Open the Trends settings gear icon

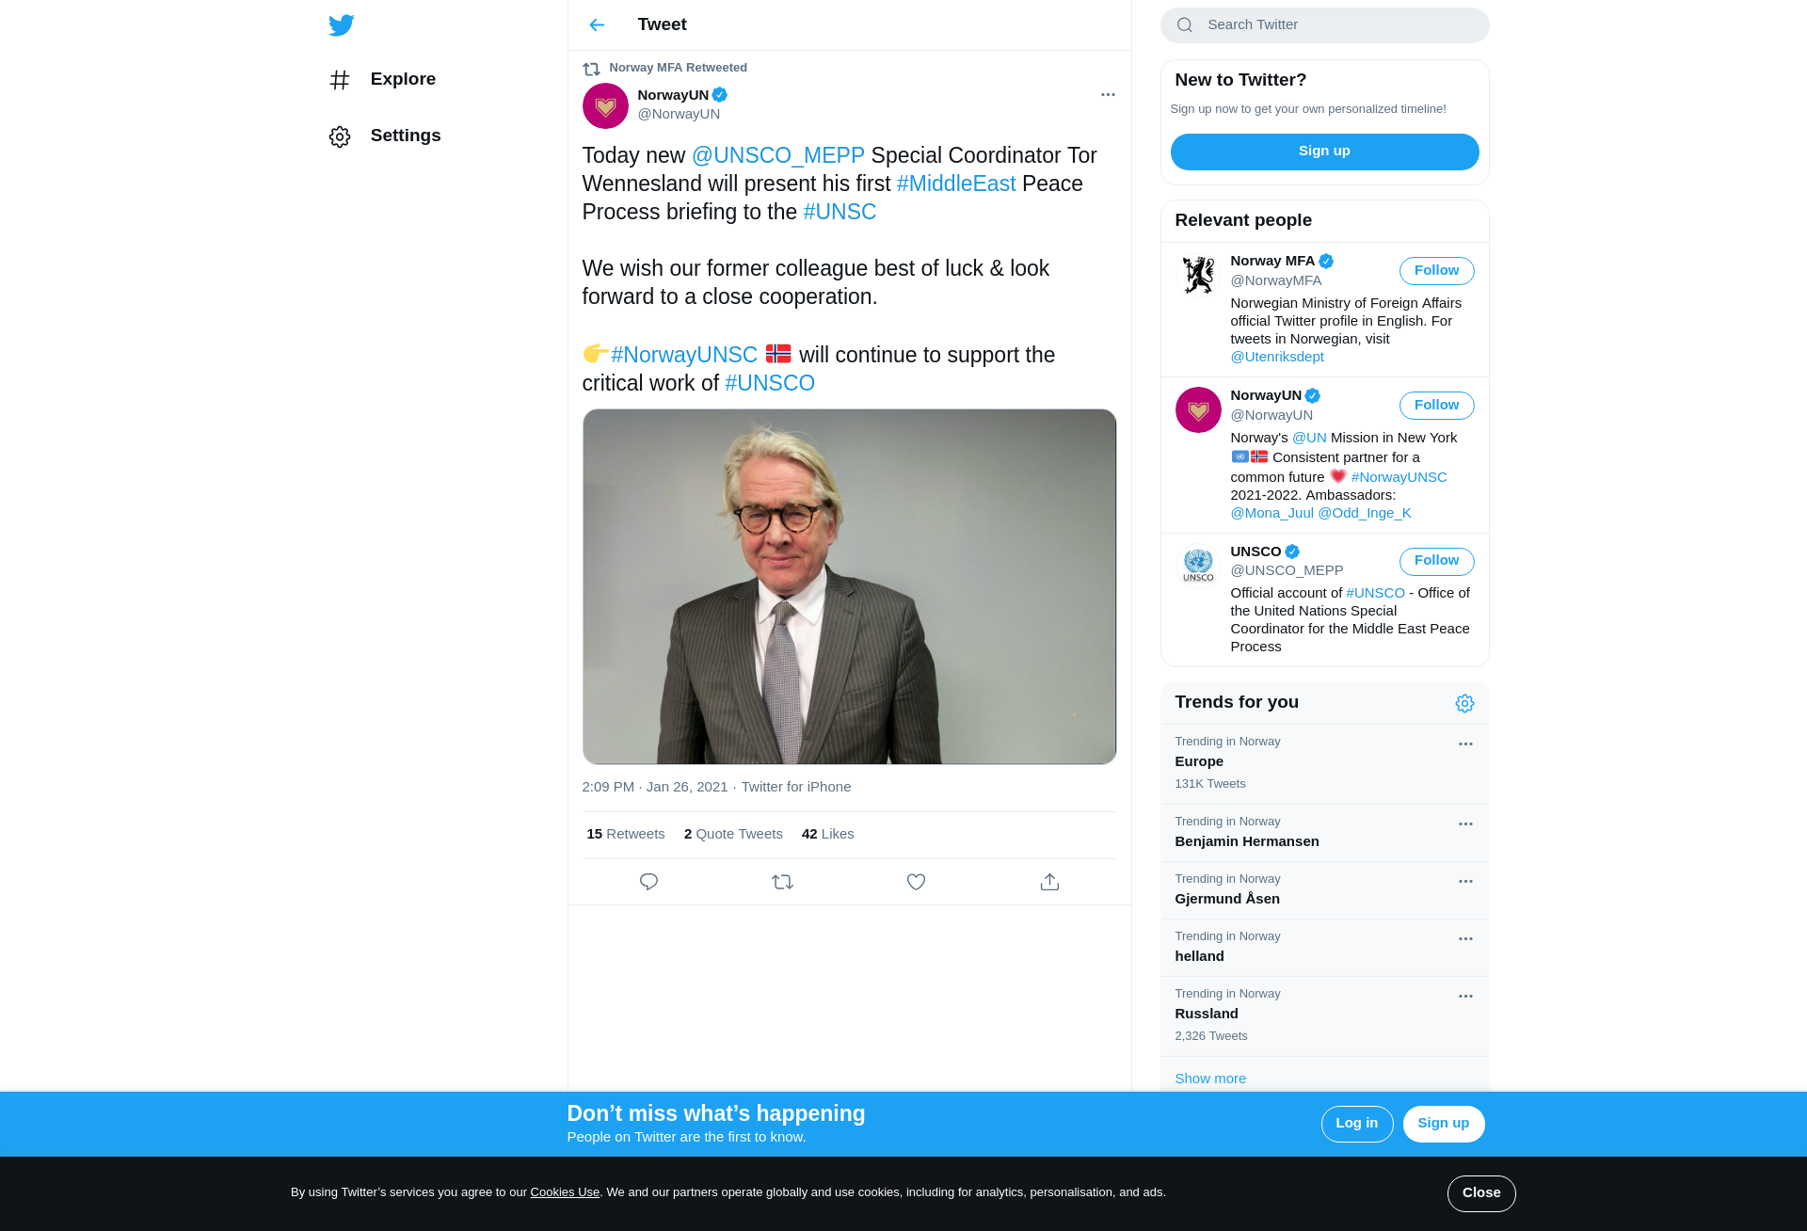1464,703
